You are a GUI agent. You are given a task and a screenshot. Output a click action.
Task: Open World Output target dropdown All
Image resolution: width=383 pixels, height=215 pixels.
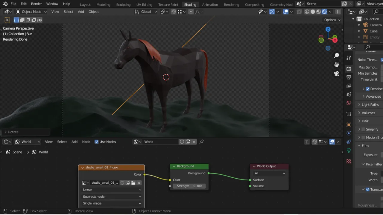[x=270, y=173]
